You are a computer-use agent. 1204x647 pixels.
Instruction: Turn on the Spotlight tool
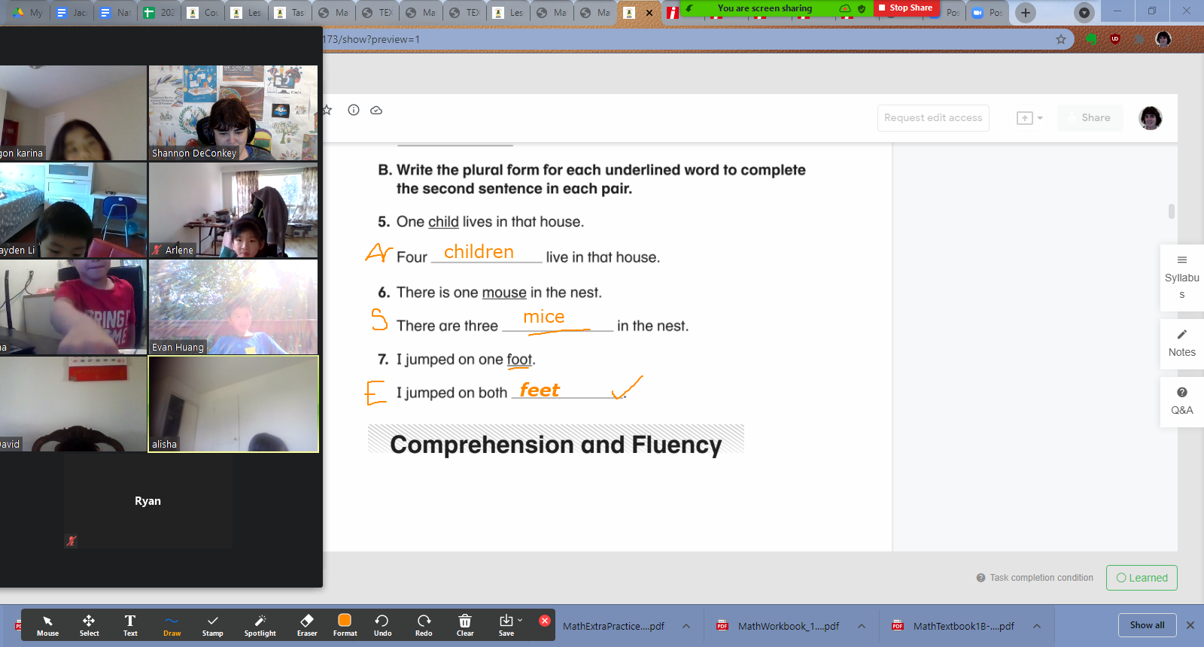(x=260, y=625)
